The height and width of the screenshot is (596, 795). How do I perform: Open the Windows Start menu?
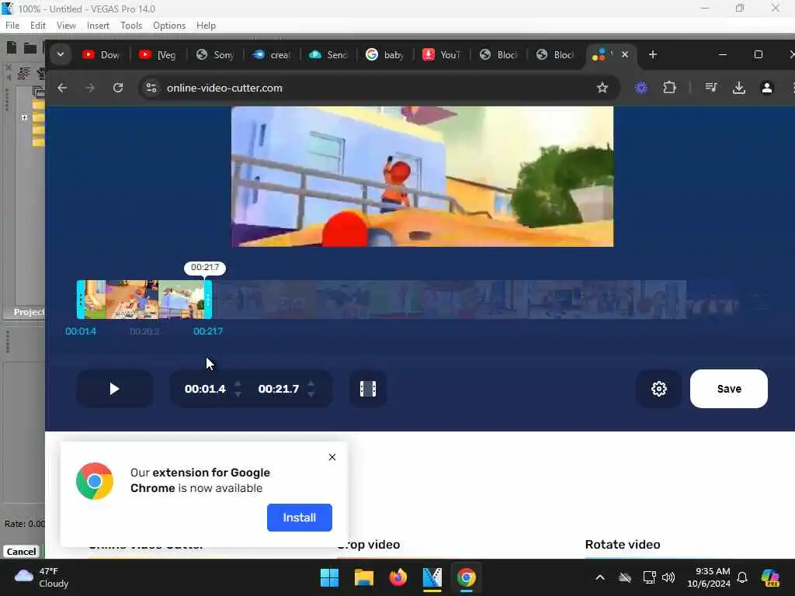point(329,577)
